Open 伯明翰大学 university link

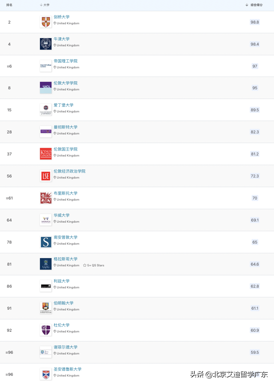[63, 303]
